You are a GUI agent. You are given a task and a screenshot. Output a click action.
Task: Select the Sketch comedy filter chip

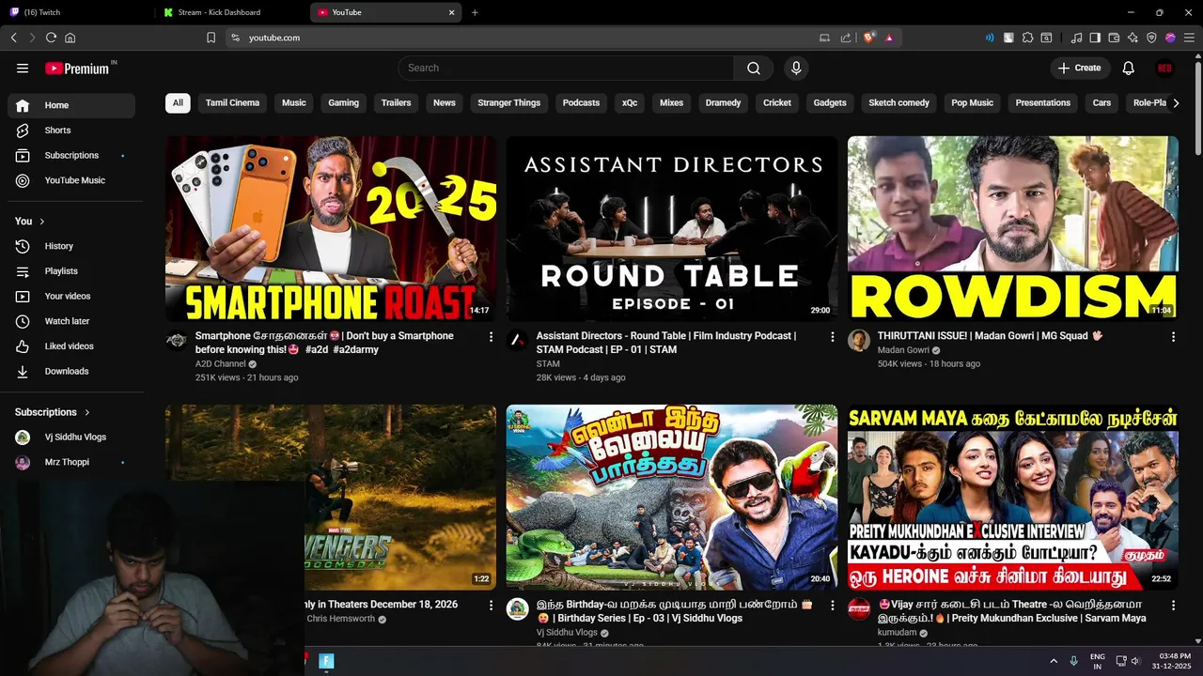(x=898, y=103)
